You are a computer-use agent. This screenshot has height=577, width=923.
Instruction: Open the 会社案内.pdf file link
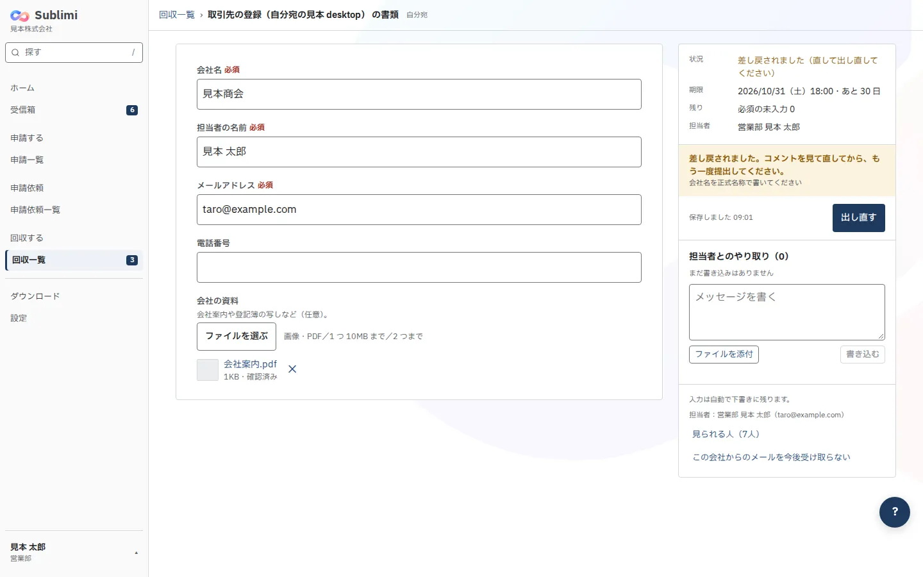pyautogui.click(x=250, y=364)
